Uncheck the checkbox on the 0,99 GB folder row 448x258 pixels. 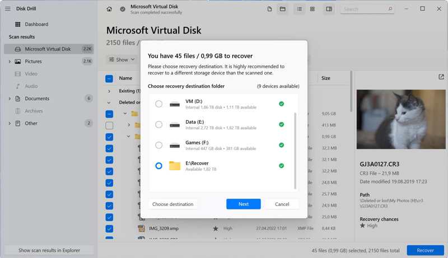pyautogui.click(x=109, y=137)
